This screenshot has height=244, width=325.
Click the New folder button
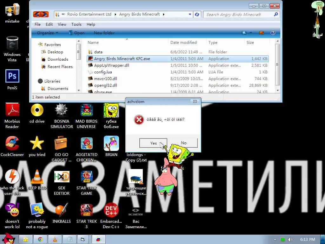tap(104, 33)
